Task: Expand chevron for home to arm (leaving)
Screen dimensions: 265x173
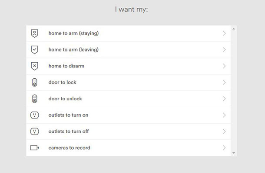Action: tap(224, 50)
